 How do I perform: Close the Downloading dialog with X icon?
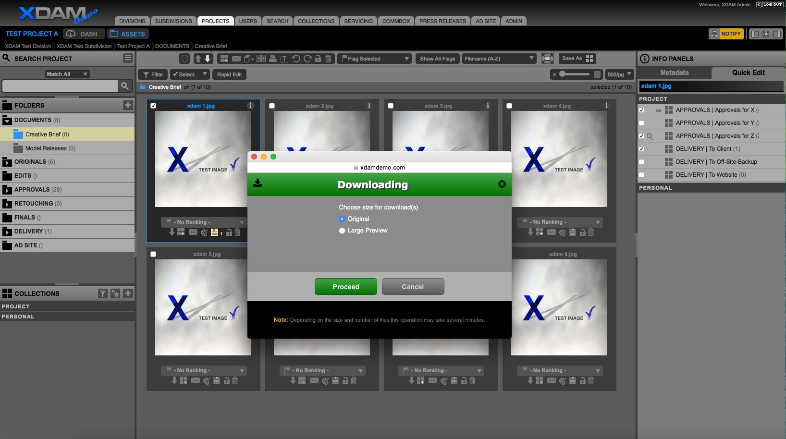point(502,184)
